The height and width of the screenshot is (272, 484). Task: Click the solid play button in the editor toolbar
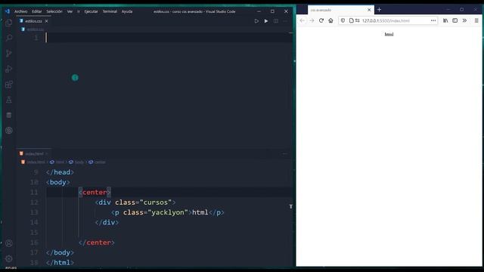coord(266,21)
